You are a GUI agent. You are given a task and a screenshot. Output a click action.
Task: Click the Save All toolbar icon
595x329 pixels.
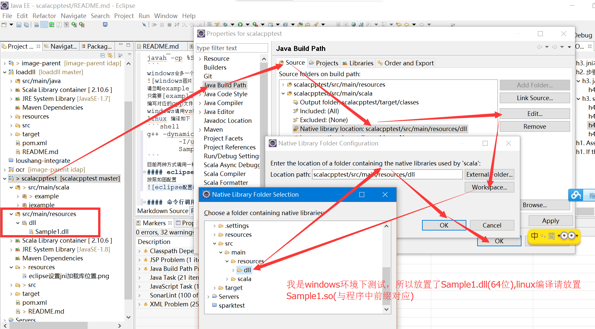26,25
